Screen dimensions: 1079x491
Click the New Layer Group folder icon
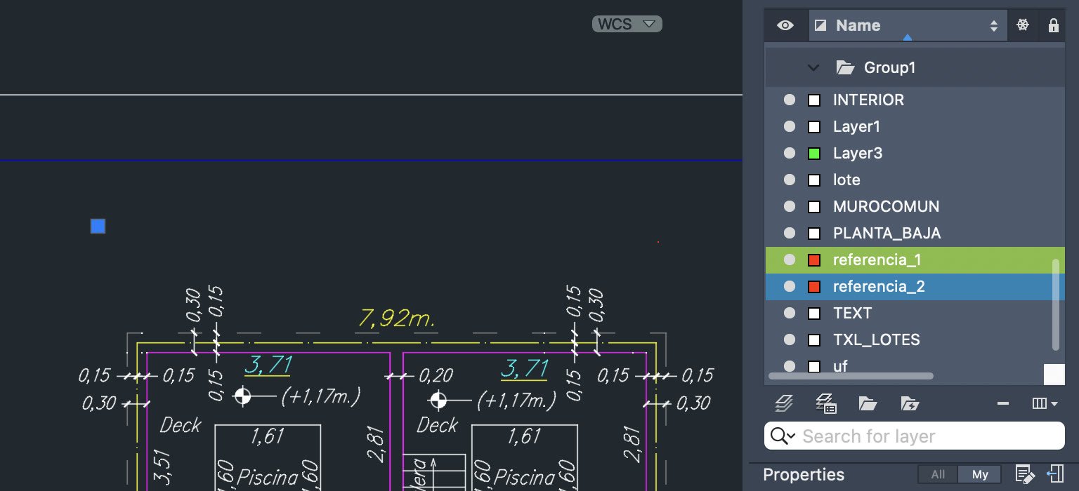pos(868,403)
